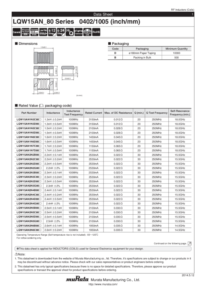Select the top-view inductor dimension drawing
This screenshot has width=206, height=292.
coord(44,58)
